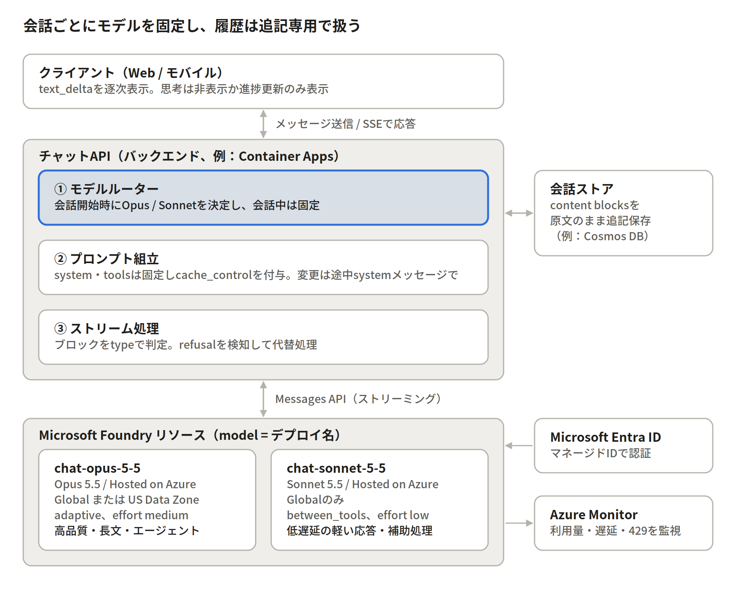Click Global または US Data Zone text
Image resolution: width=736 pixels, height=589 pixels.
[127, 500]
